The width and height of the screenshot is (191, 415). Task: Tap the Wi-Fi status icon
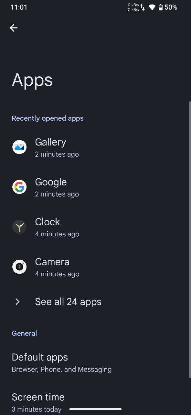tap(152, 7)
